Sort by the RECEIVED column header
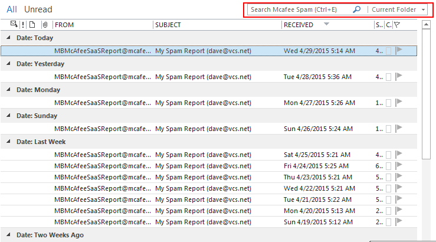 [299, 25]
